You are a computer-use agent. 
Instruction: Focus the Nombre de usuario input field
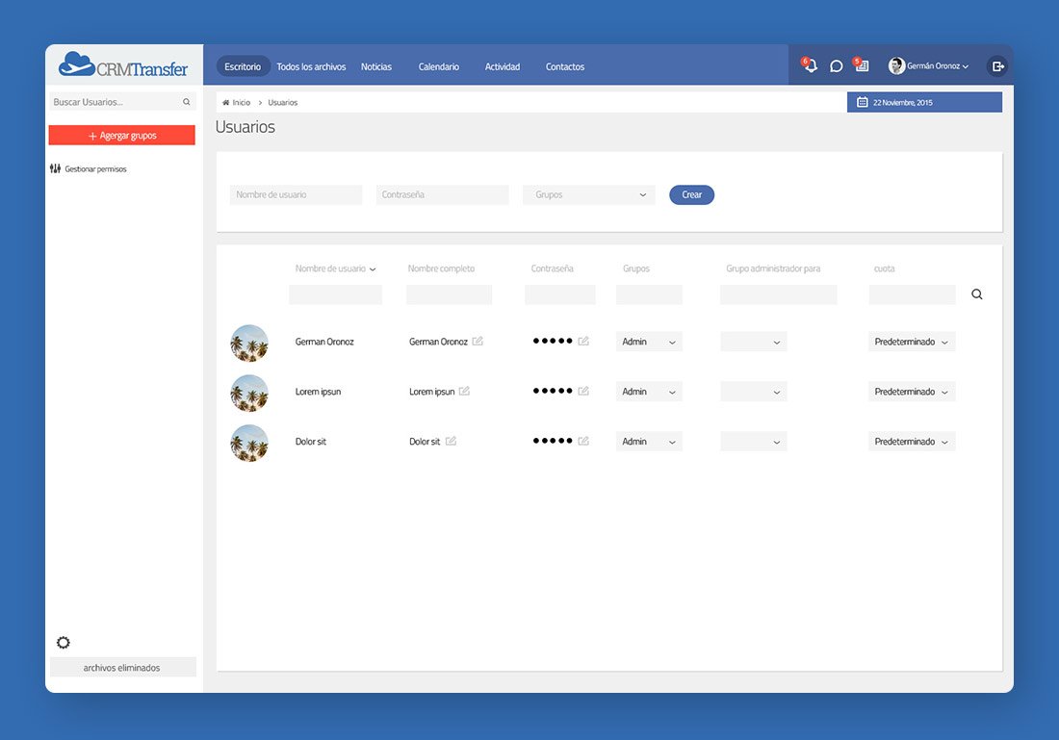(296, 194)
